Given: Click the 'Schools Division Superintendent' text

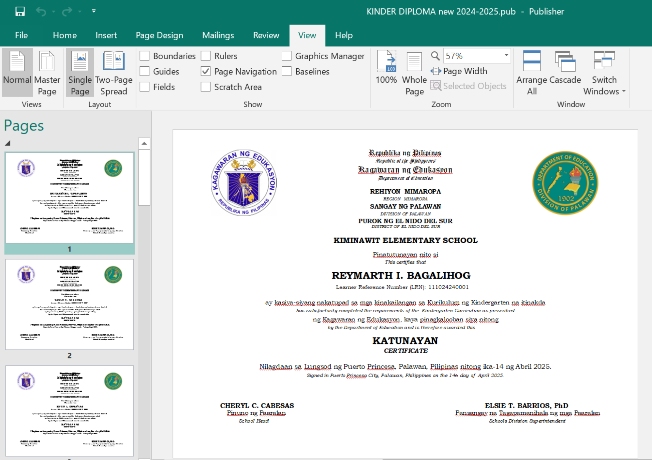Looking at the screenshot, I should pyautogui.click(x=527, y=421).
